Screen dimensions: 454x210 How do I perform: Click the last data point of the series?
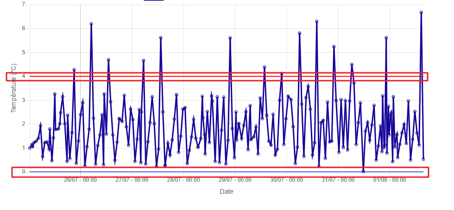click(x=423, y=159)
